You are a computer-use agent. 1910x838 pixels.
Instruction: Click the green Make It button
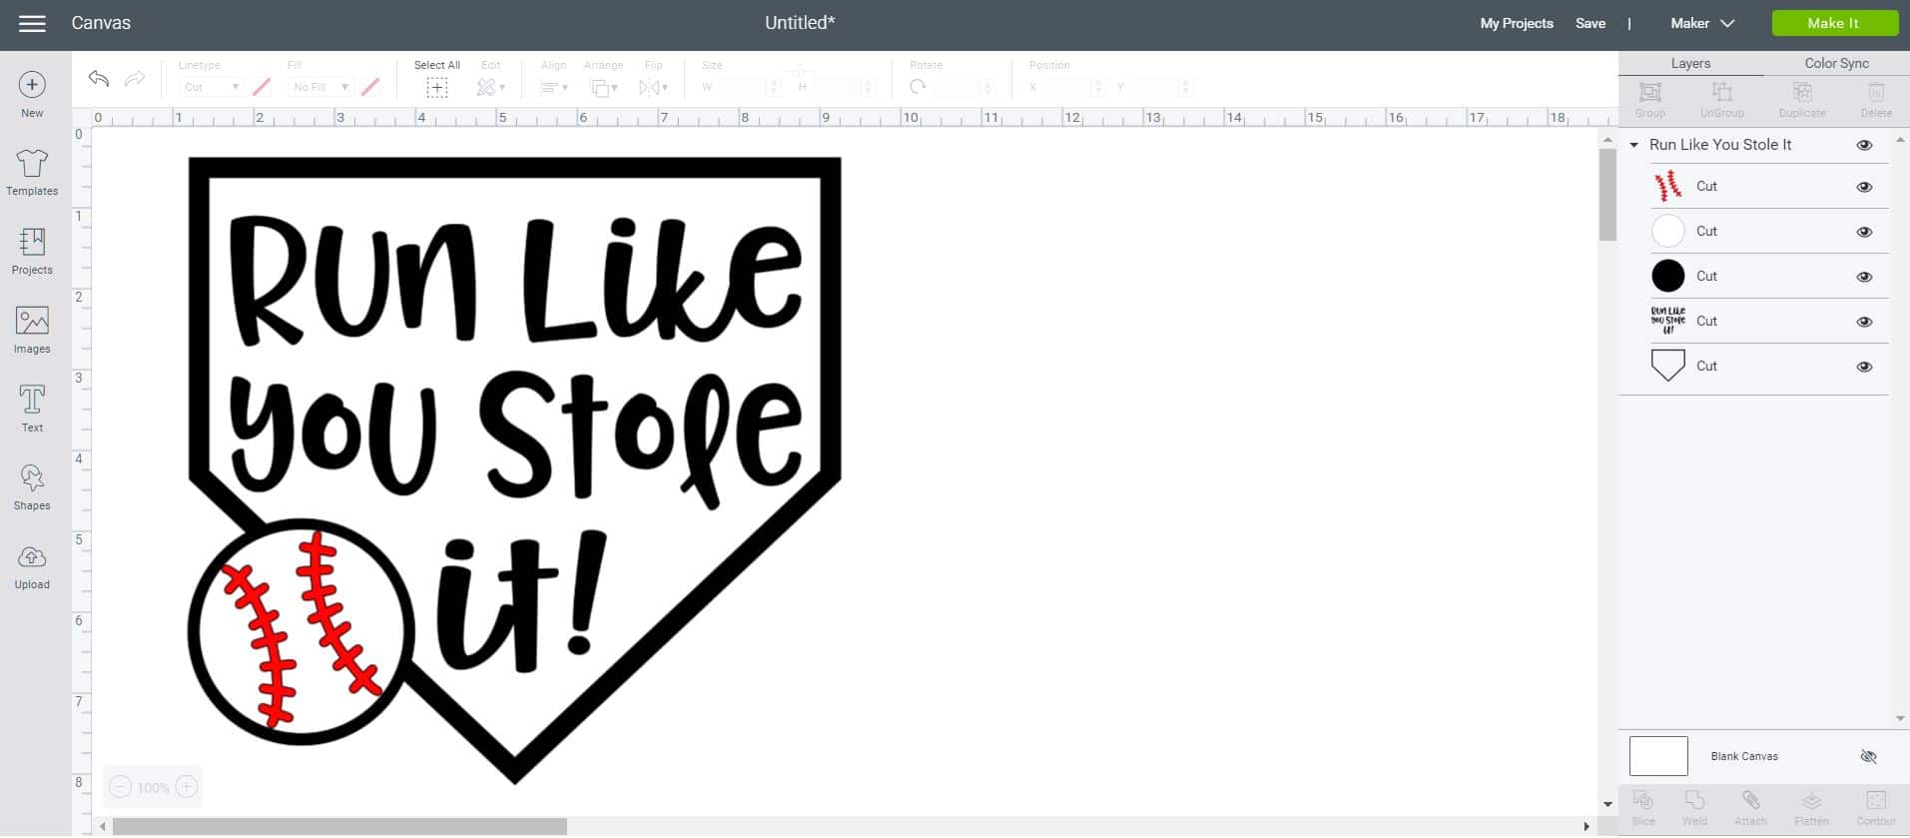point(1834,23)
